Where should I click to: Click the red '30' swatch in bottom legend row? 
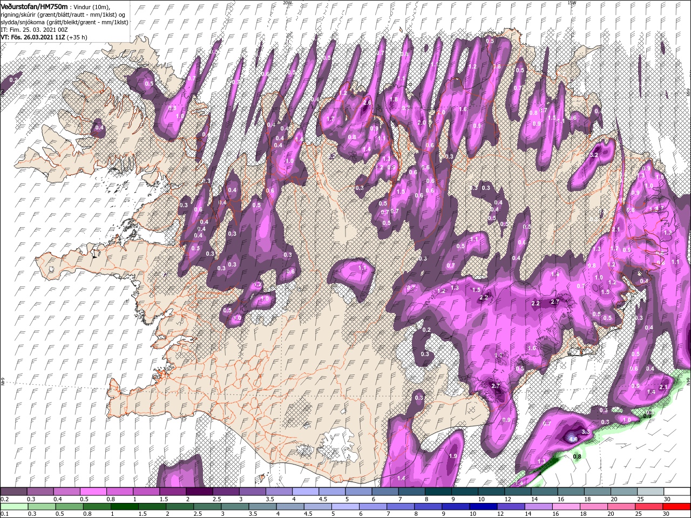[676, 506]
